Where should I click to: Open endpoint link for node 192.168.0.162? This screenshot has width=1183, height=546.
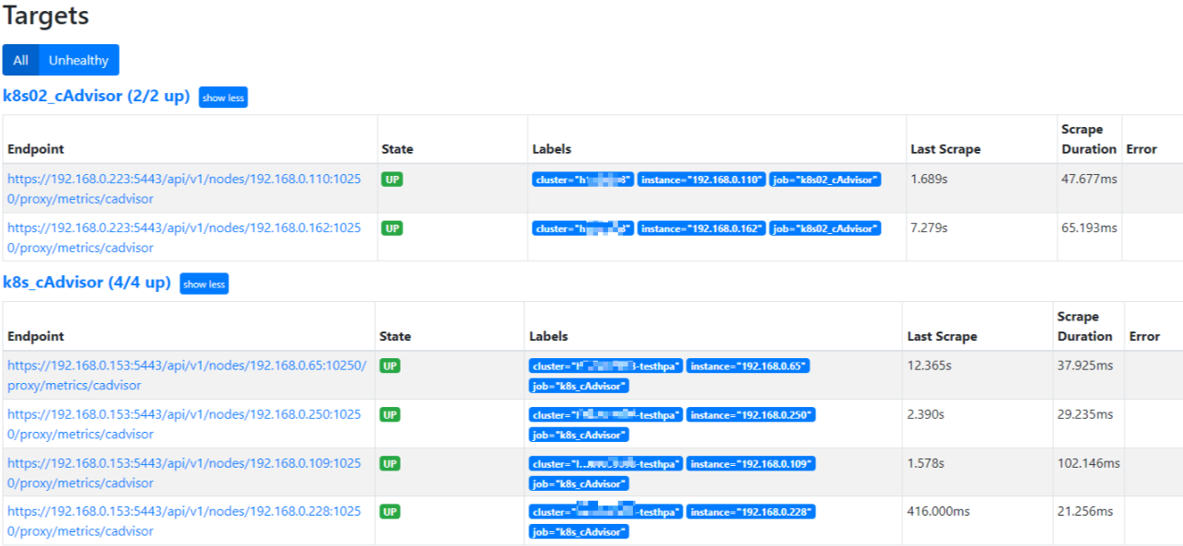click(x=184, y=238)
